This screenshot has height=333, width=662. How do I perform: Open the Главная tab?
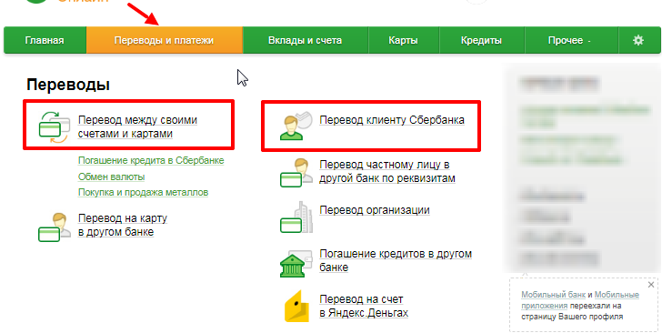[x=45, y=41]
